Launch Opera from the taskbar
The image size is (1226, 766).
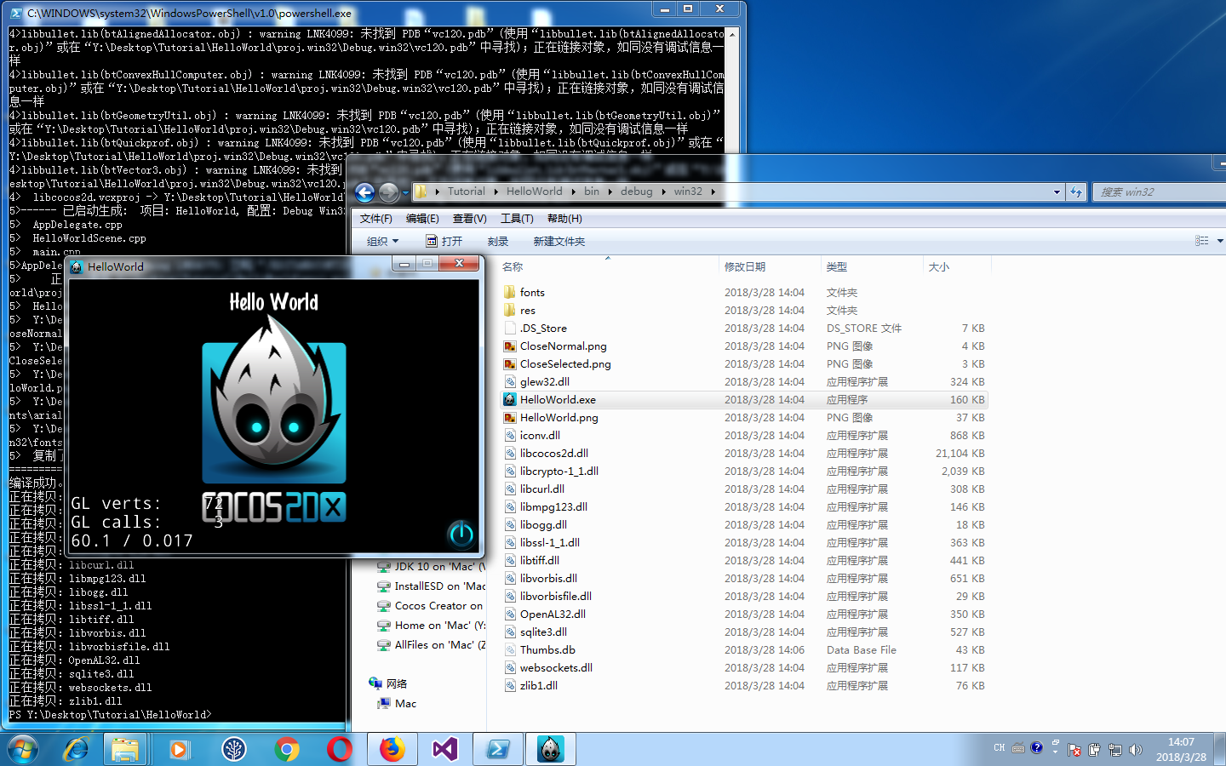click(340, 749)
